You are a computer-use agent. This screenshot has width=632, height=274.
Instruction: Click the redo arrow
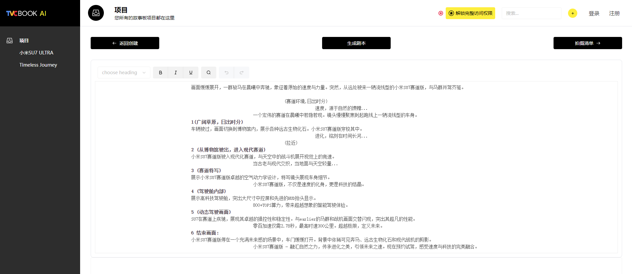tap(242, 73)
